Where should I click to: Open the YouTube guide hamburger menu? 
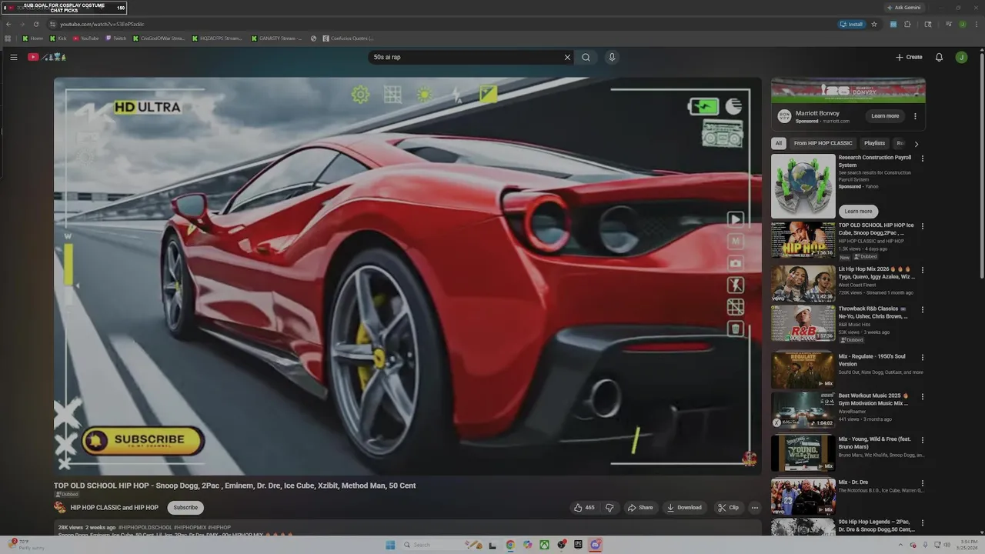point(13,57)
